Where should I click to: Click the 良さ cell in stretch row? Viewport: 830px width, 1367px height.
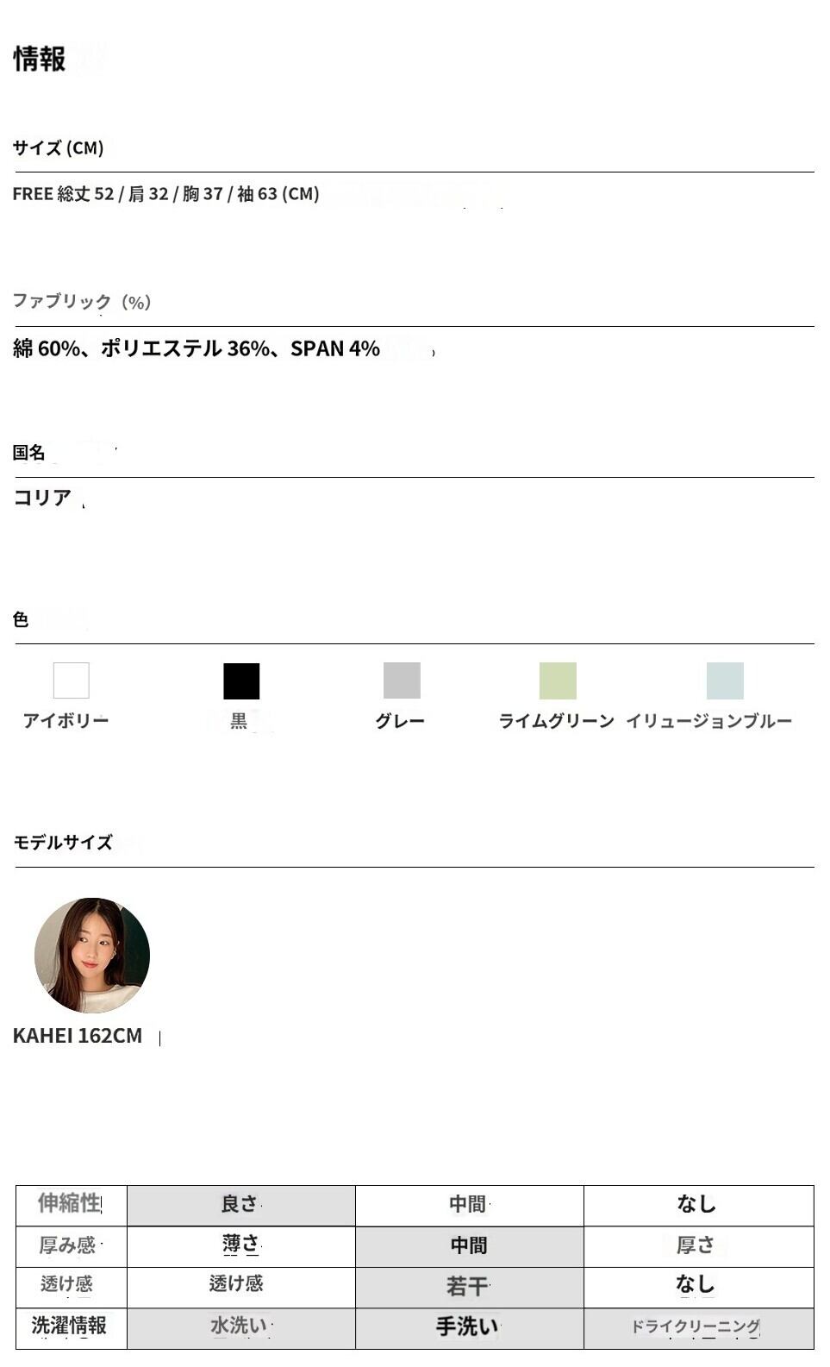point(240,1205)
